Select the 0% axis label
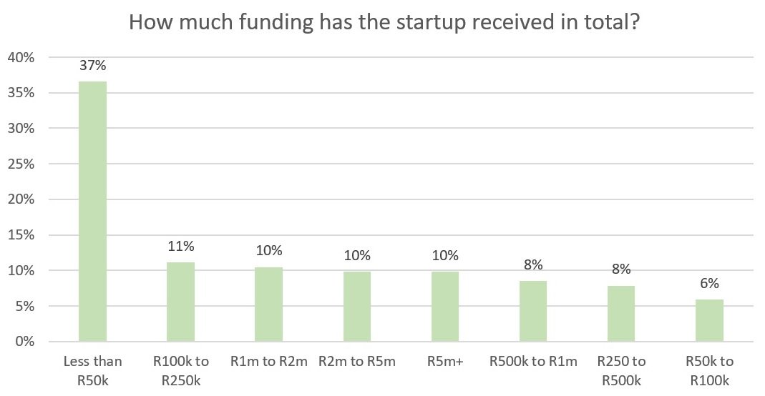The height and width of the screenshot is (396, 765). pos(24,342)
